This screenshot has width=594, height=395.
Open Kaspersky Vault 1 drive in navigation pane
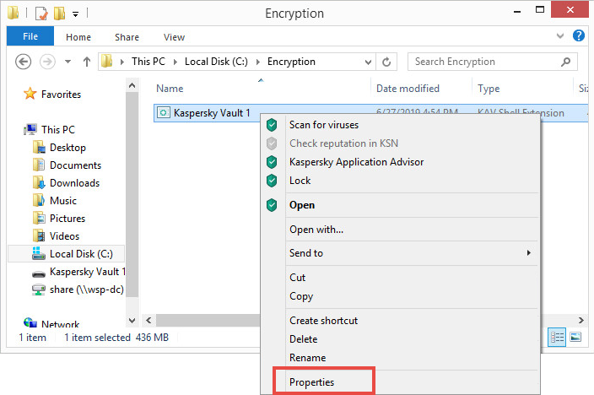click(x=78, y=272)
